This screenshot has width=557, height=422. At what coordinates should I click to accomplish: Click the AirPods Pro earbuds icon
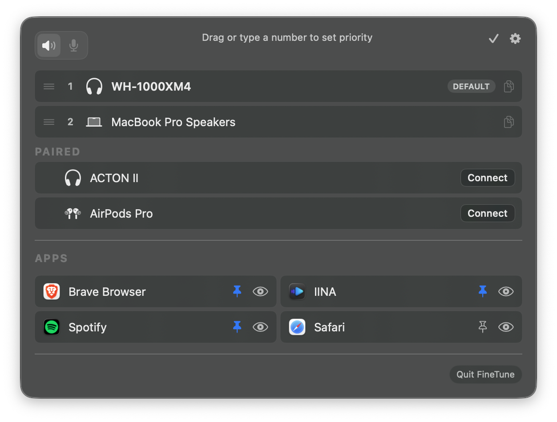coord(73,213)
